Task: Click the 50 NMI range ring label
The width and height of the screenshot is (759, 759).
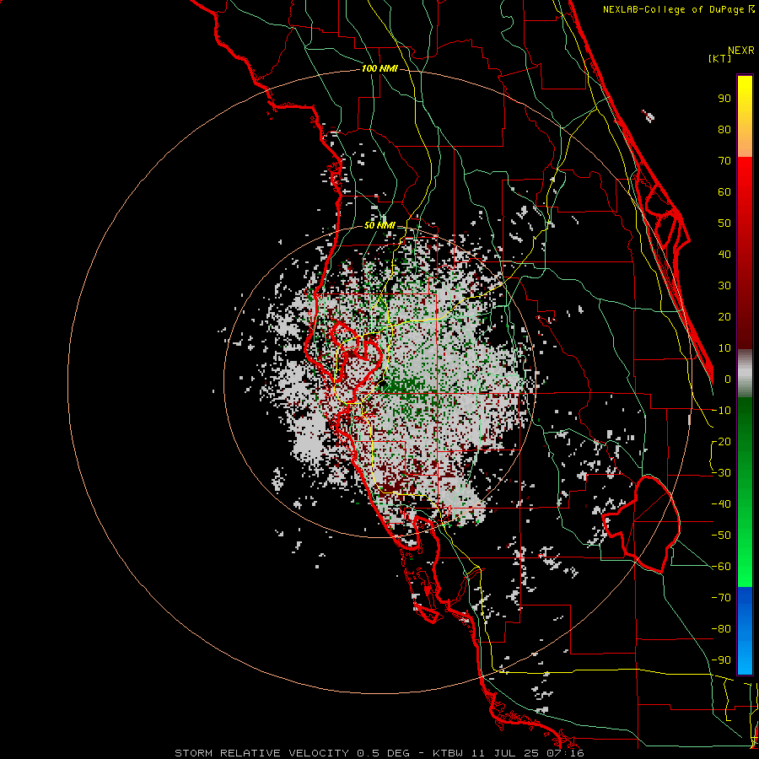Action: click(379, 225)
